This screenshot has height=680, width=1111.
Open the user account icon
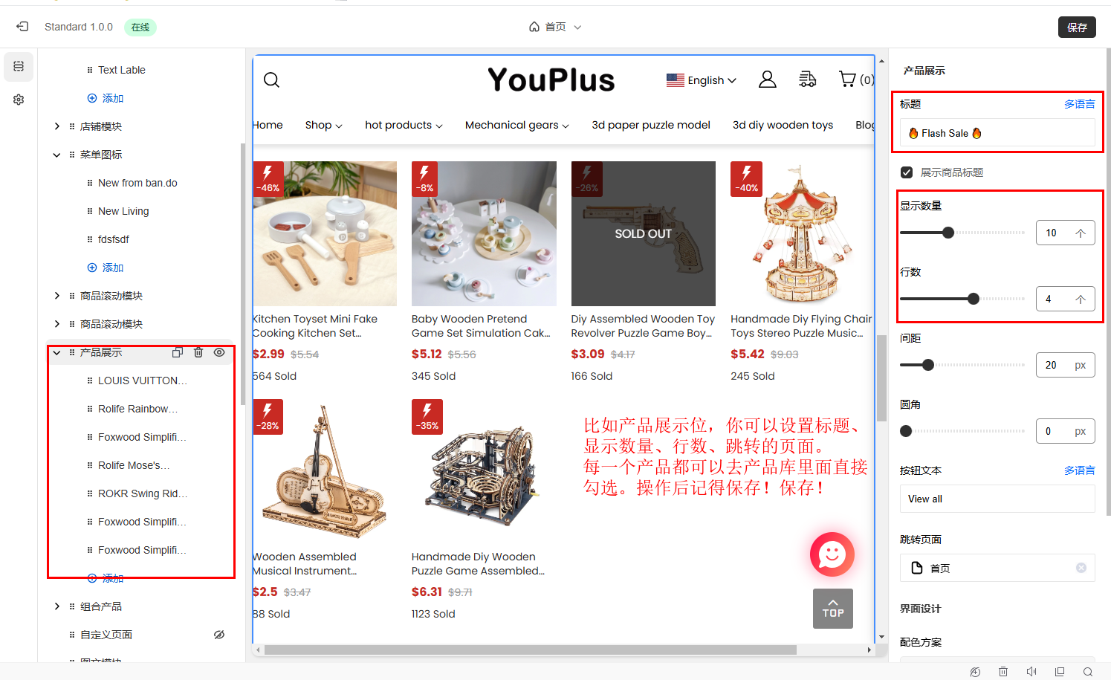coord(767,80)
